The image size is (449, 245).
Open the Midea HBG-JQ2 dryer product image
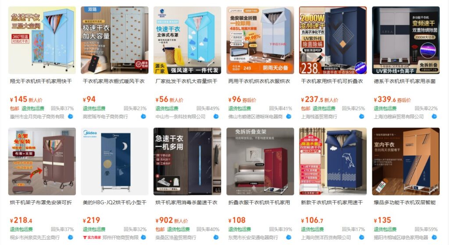click(x=114, y=161)
